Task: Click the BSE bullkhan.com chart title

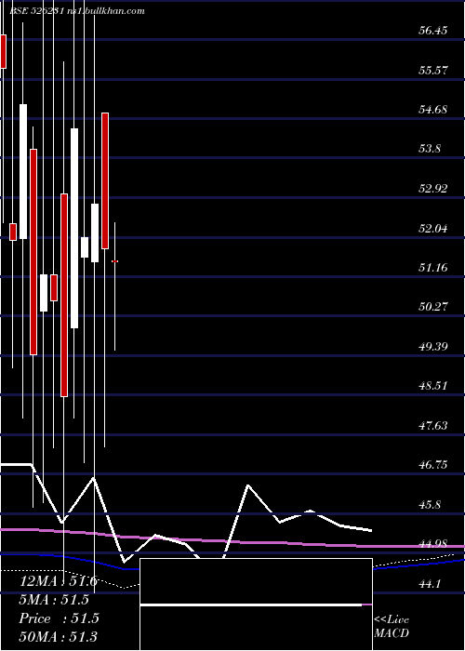Action: pos(77,11)
